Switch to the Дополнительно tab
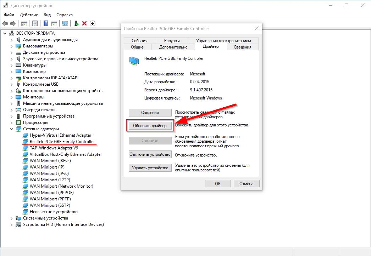Image resolution: width=371 pixels, height=256 pixels. click(x=173, y=47)
